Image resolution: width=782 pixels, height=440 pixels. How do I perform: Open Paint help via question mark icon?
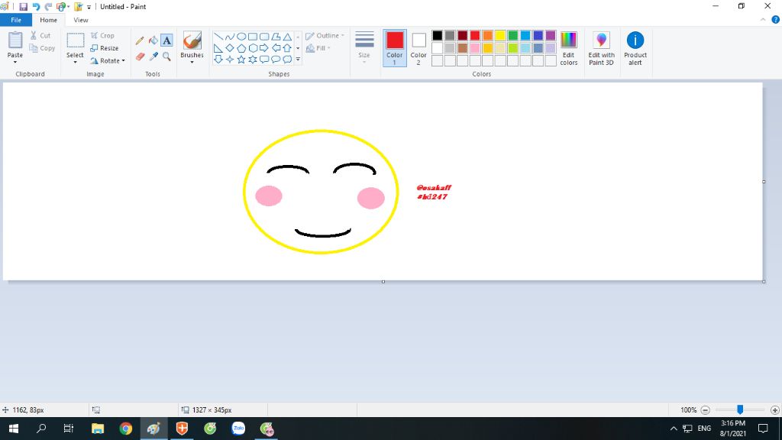point(776,19)
